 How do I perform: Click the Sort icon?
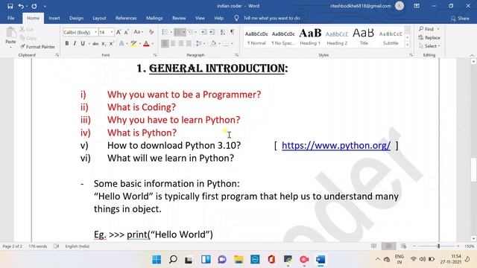point(223,32)
